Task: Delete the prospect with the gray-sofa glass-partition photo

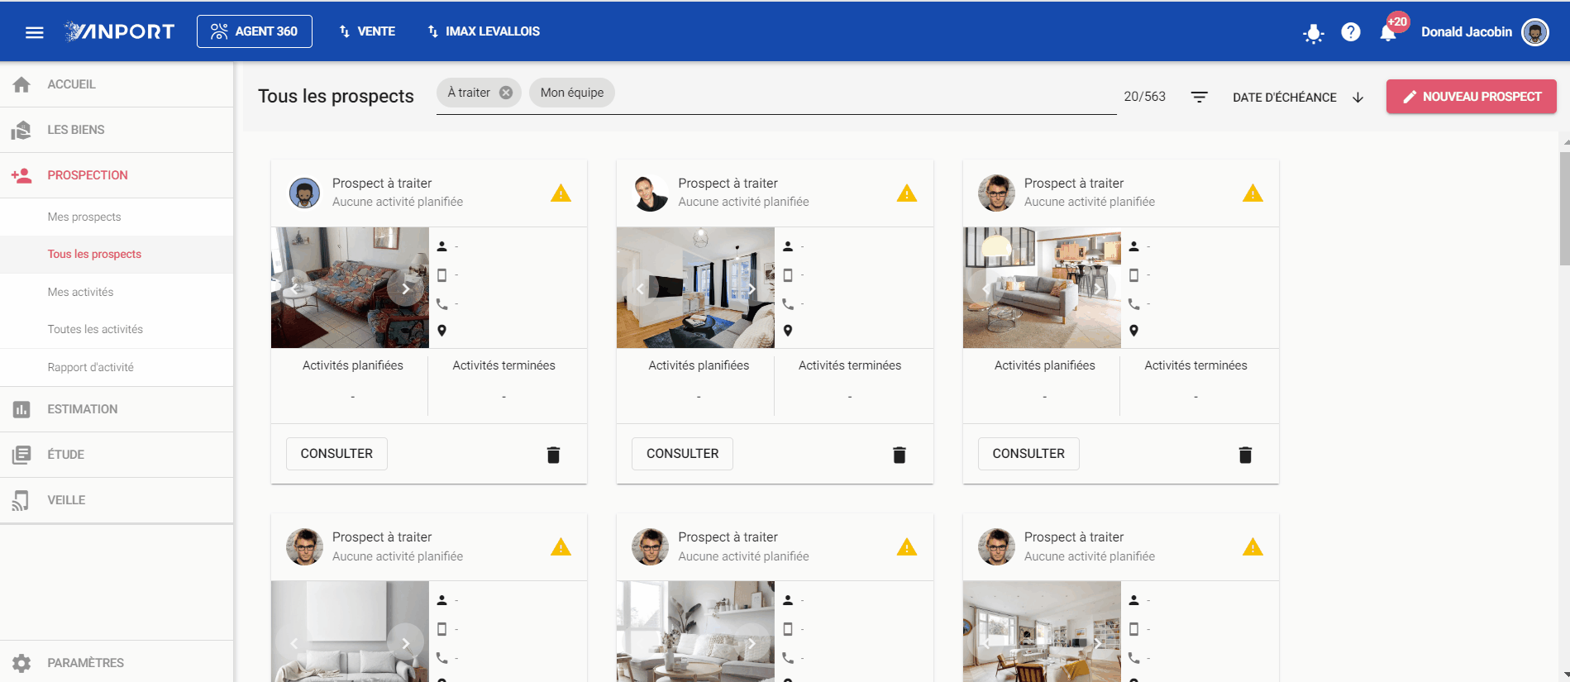Action: point(1245,454)
